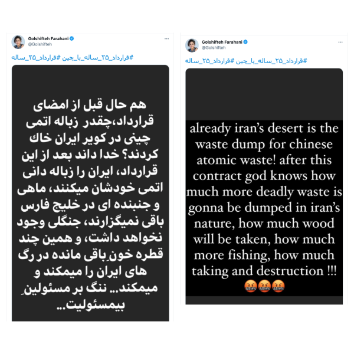Viewport: 354px width, 354px height.
Task: Open the first hashtag in the left tweet
Action: 98,58
